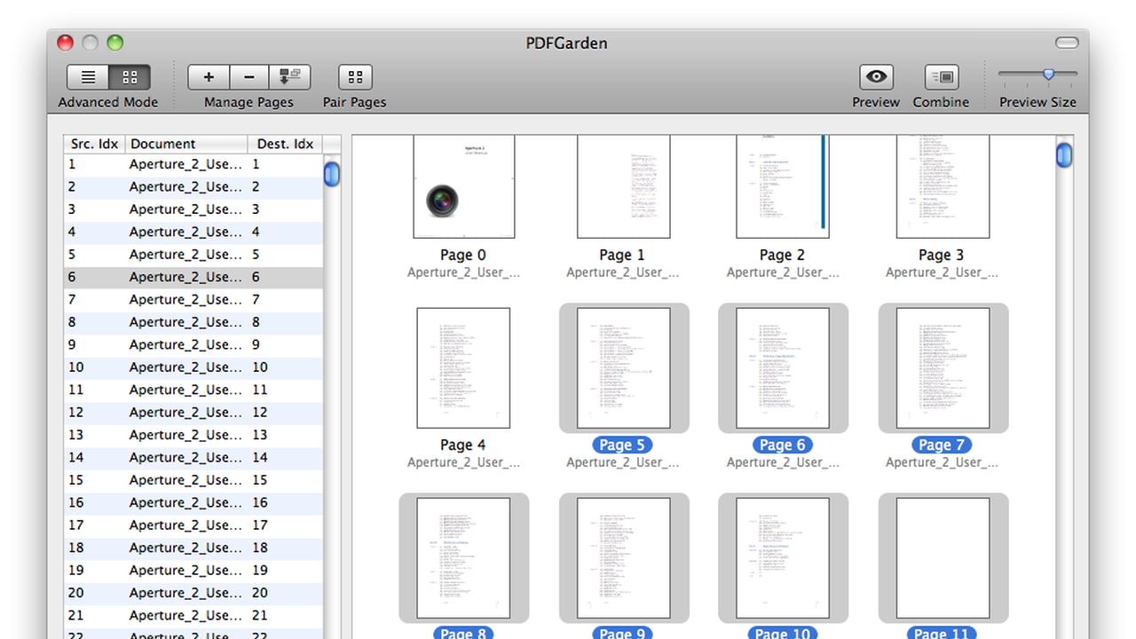Click highlighted row with Src. Idx 6
Screen dimensions: 1136x639
(193, 277)
